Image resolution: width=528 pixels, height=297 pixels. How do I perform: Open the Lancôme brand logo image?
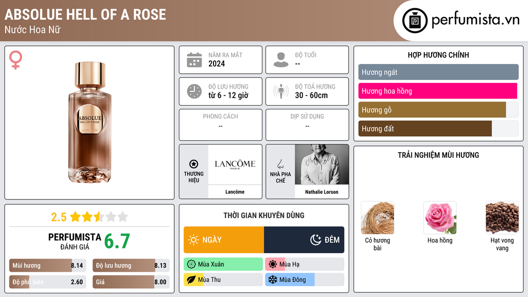click(235, 164)
